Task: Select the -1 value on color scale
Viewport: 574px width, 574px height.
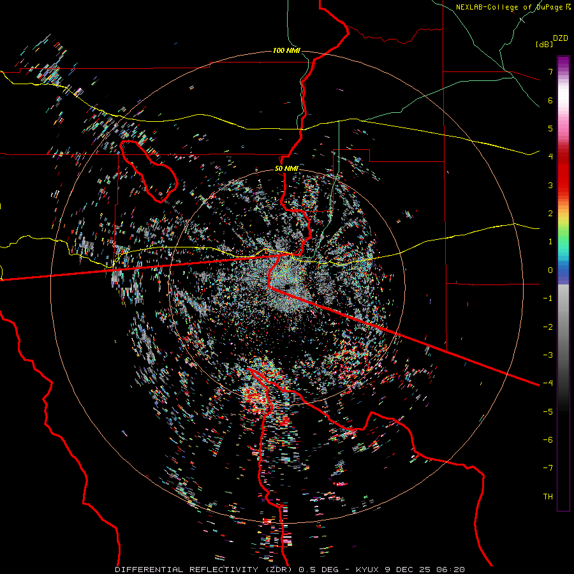Action: pos(548,298)
